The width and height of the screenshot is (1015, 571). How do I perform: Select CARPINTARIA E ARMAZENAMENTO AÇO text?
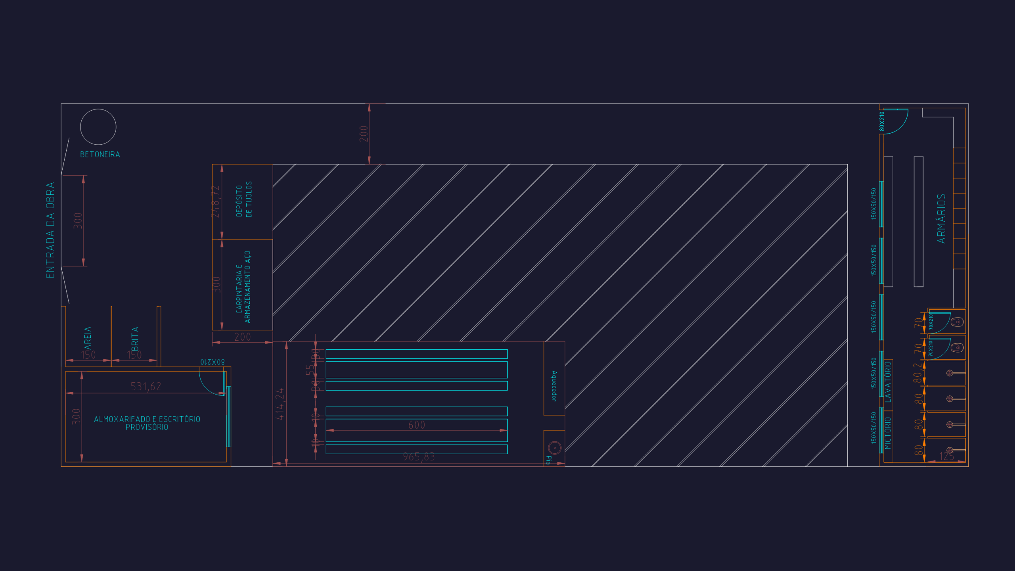(243, 287)
